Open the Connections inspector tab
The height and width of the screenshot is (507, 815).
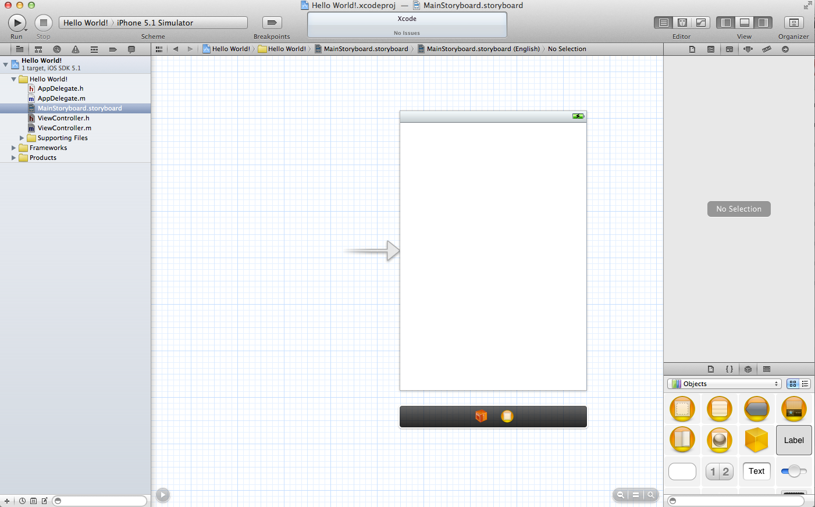coord(785,49)
